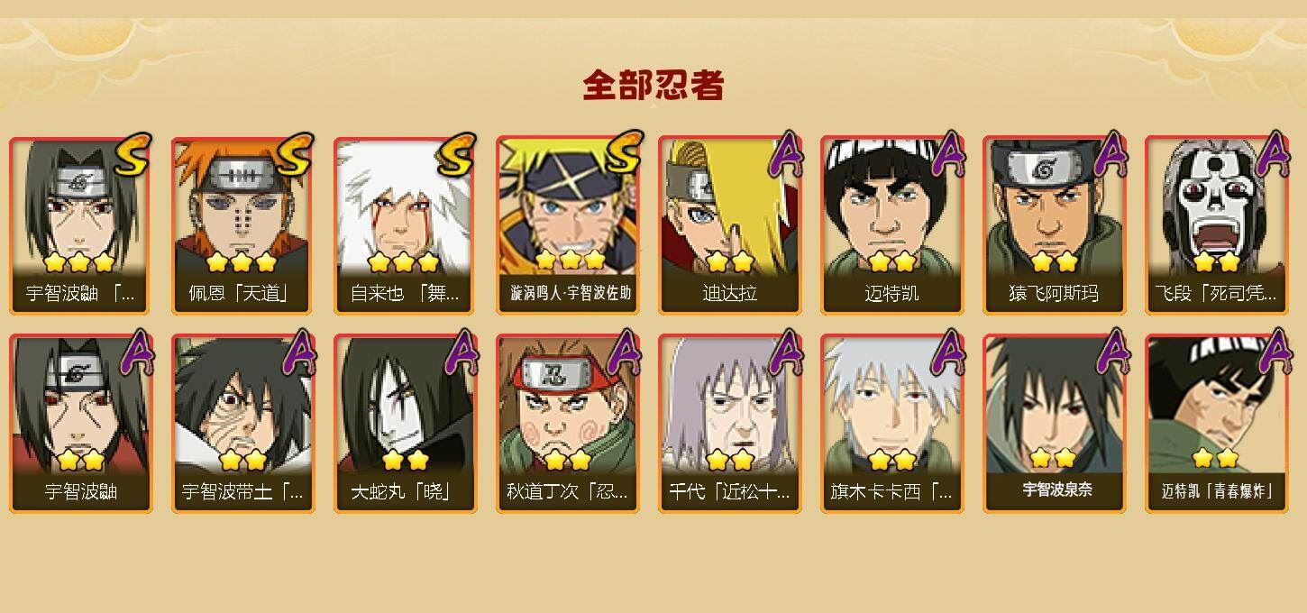1307x613 pixels.
Task: Select the 秋道丁次 ninja card
Action: click(568, 424)
